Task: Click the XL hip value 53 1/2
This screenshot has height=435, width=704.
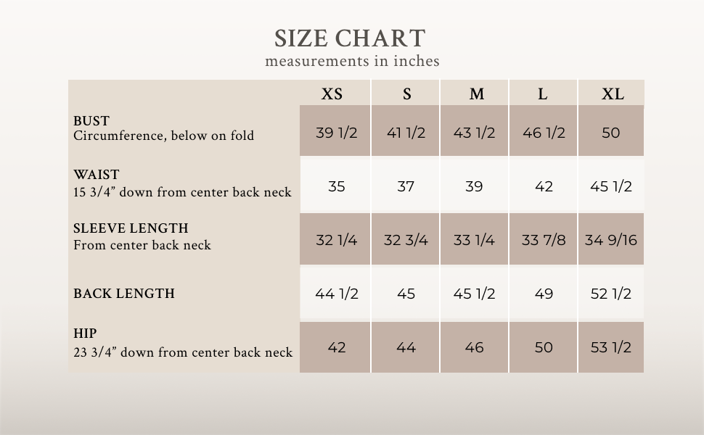Action: click(611, 347)
